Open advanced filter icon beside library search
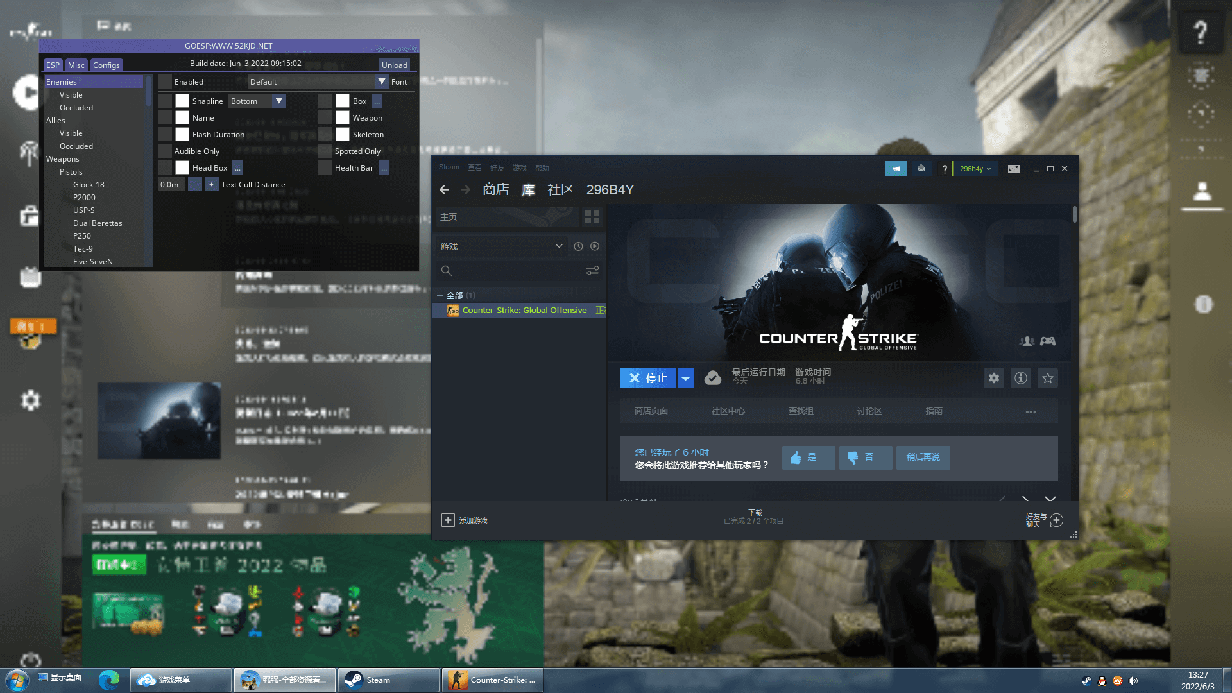The width and height of the screenshot is (1232, 693). tap(592, 271)
